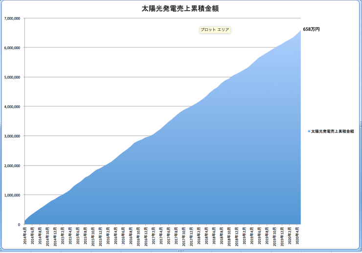The image size is (362, 253).
Task: Click the 2014年4月 x-axis label
Action: click(x=25, y=235)
